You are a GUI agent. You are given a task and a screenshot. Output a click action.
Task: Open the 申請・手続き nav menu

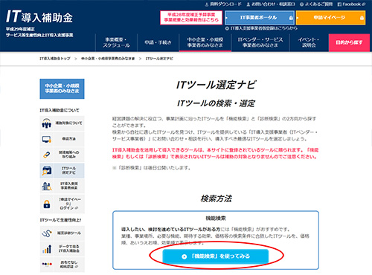[x=158, y=42]
